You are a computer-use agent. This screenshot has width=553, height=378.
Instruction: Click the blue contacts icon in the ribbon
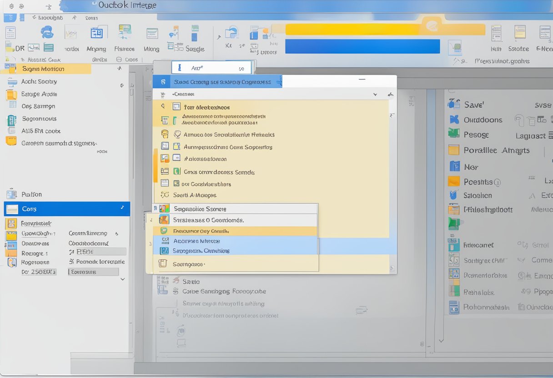pos(47,33)
